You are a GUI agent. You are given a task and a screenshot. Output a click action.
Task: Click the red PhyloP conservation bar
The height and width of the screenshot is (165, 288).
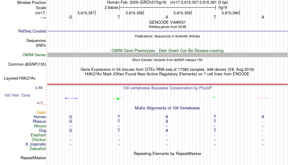pos(263,98)
